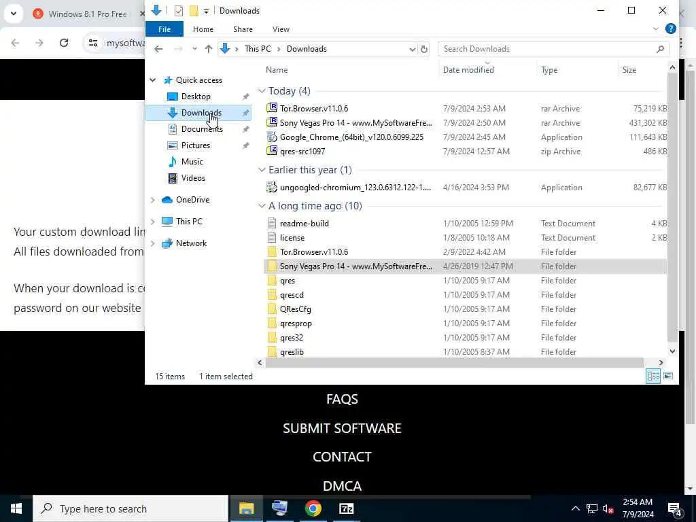The image size is (696, 522).
Task: Open Documents in Quick access
Action: pos(202,129)
